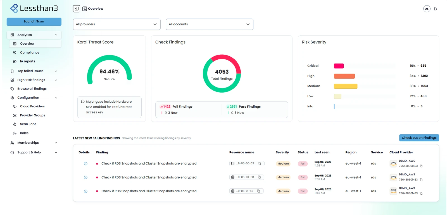Click the Launch Scan button
Image resolution: width=447 pixels, height=215 pixels.
pos(34,21)
